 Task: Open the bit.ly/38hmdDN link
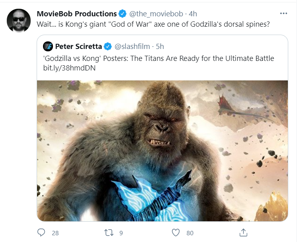69,68
